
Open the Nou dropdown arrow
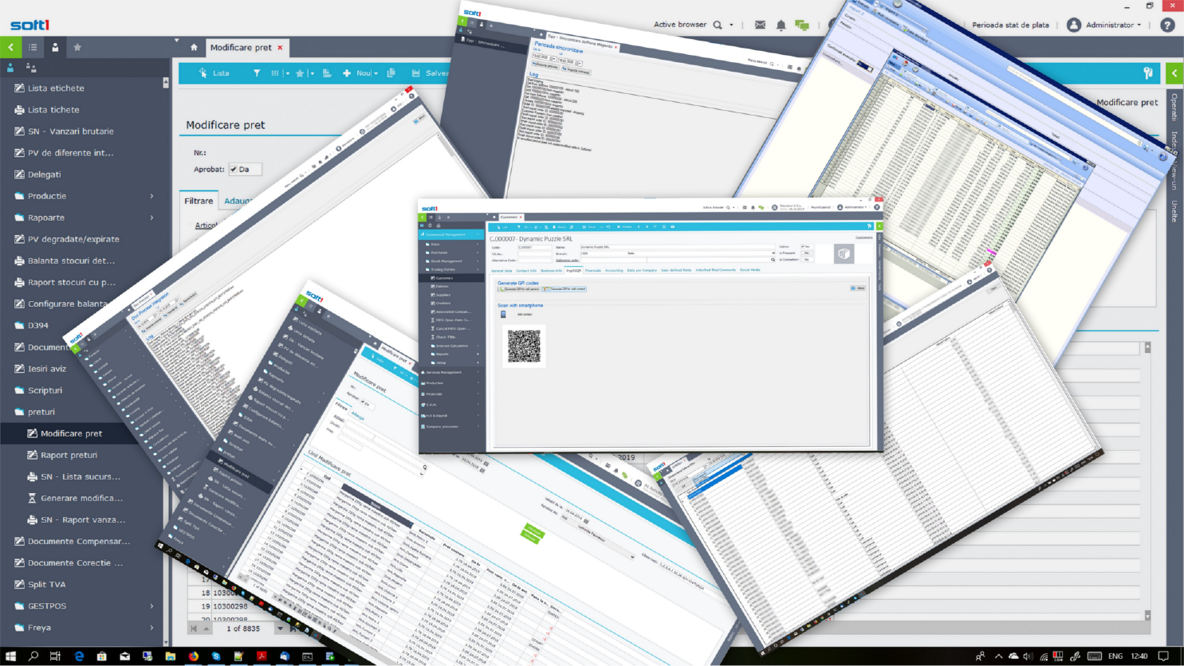[376, 73]
